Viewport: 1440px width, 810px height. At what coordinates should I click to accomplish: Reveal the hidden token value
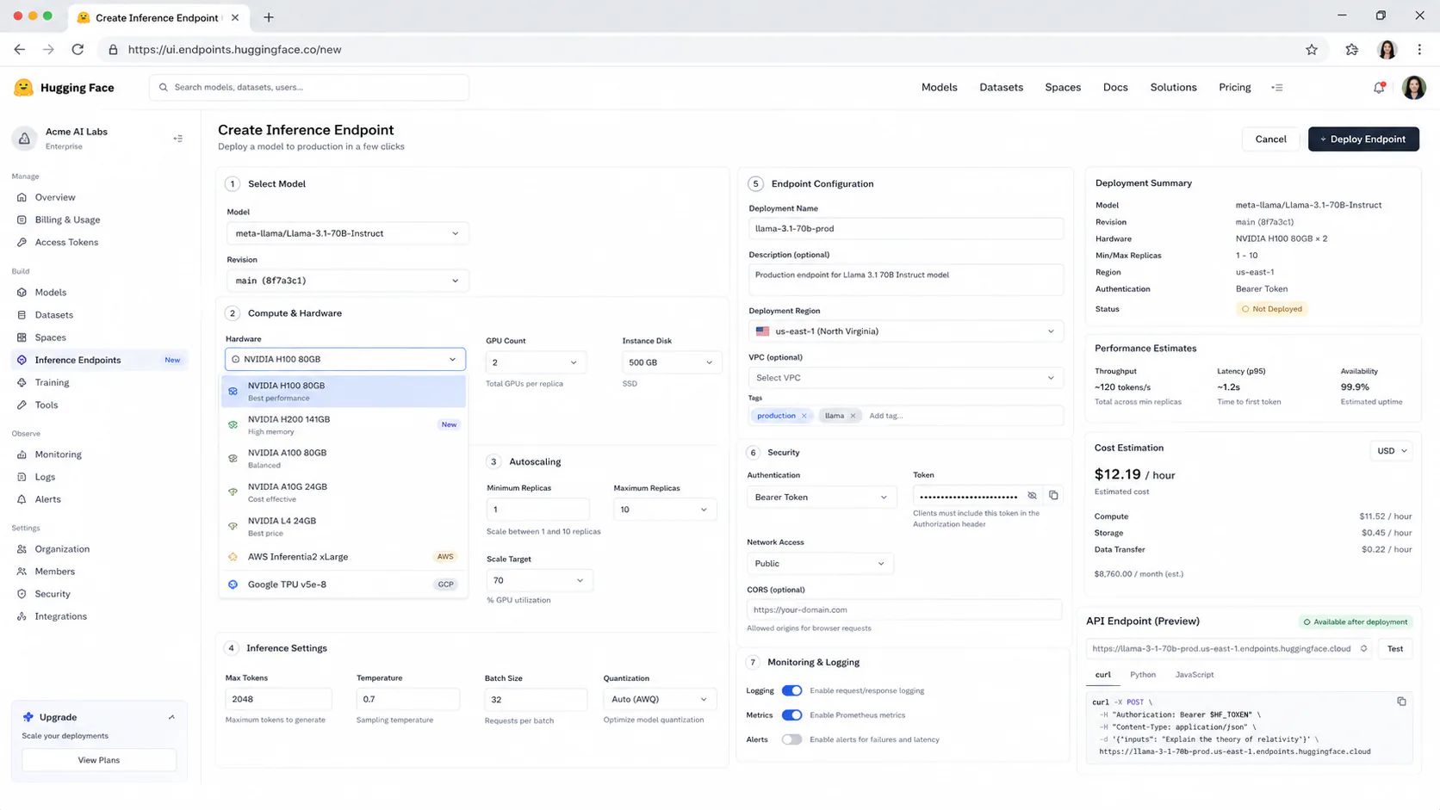coord(1032,496)
